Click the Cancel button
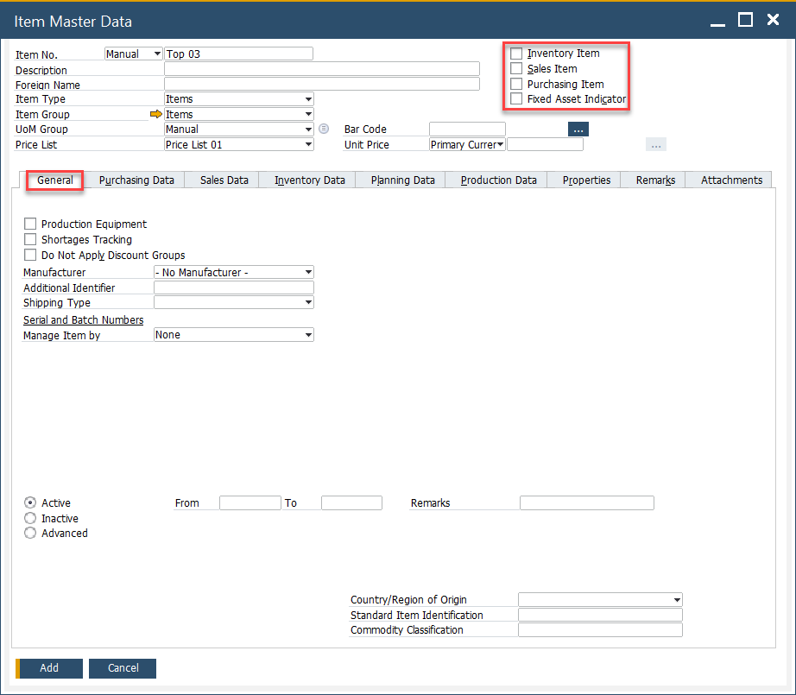The image size is (796, 695). (123, 668)
